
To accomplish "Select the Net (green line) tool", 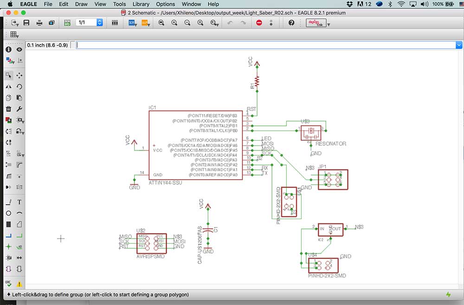I will [x=19, y=236].
